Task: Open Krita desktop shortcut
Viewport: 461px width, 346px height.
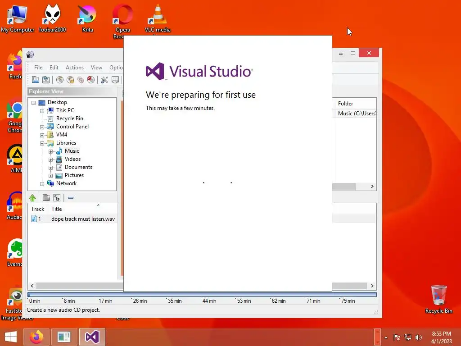Action: tap(88, 18)
